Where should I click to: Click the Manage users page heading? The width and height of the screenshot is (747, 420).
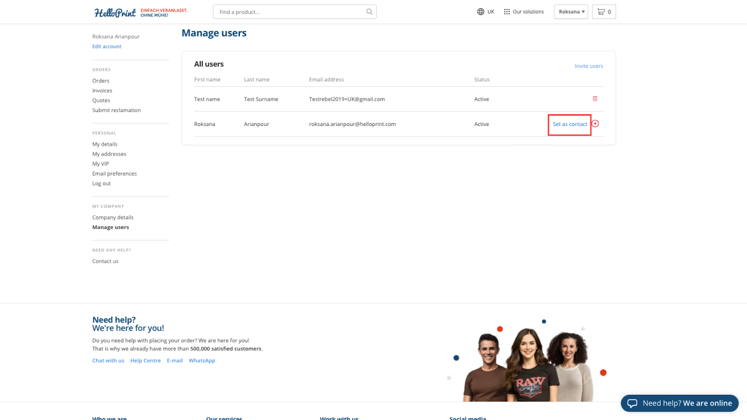pyautogui.click(x=214, y=33)
